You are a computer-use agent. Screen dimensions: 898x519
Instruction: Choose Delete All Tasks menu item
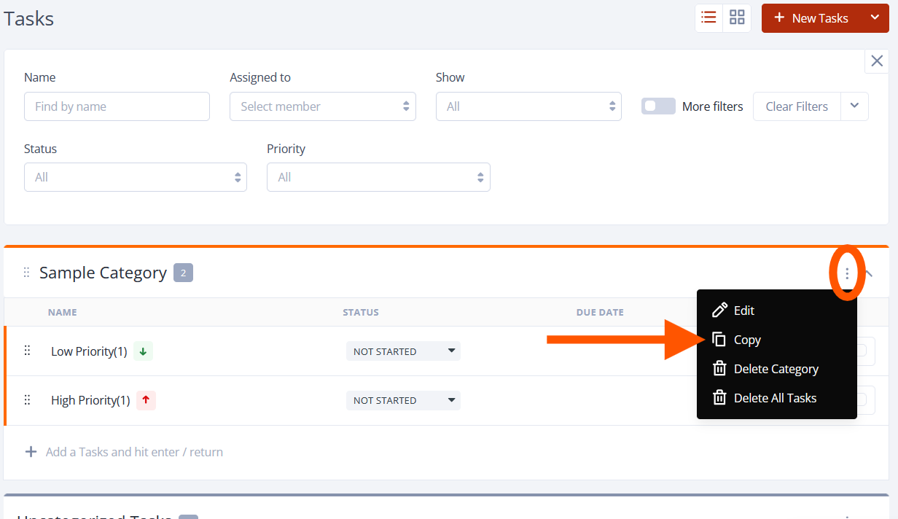pyautogui.click(x=777, y=398)
